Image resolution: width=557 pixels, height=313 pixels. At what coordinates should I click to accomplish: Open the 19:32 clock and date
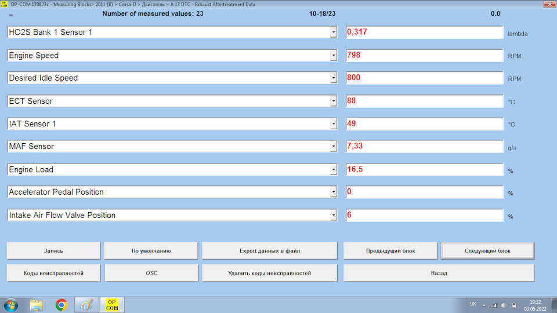(536, 305)
